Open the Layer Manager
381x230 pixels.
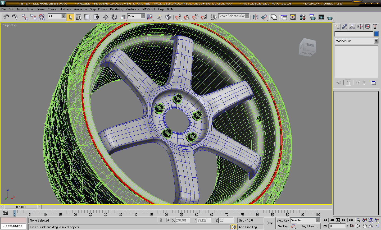pyautogui.click(x=274, y=17)
